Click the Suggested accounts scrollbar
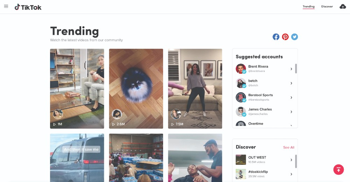 296,68
